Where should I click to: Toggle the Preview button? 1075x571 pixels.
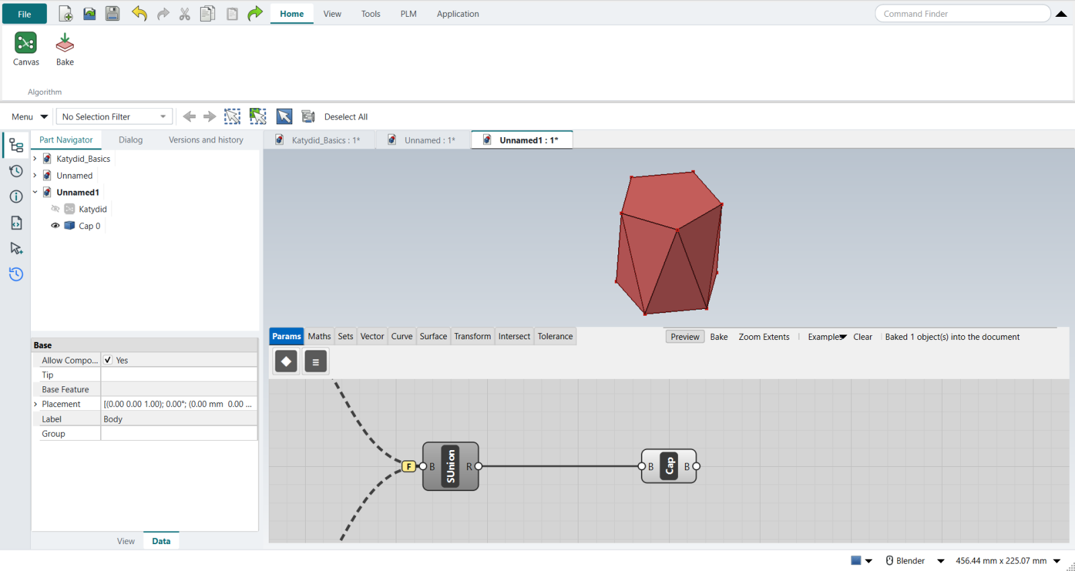685,337
